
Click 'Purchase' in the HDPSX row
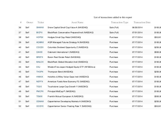(114, 37)
